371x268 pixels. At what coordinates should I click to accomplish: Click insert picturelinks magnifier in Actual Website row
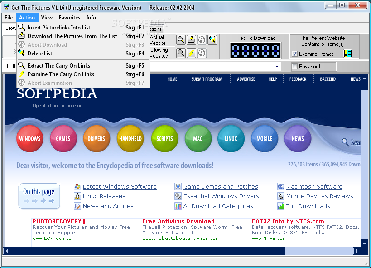(181, 40)
